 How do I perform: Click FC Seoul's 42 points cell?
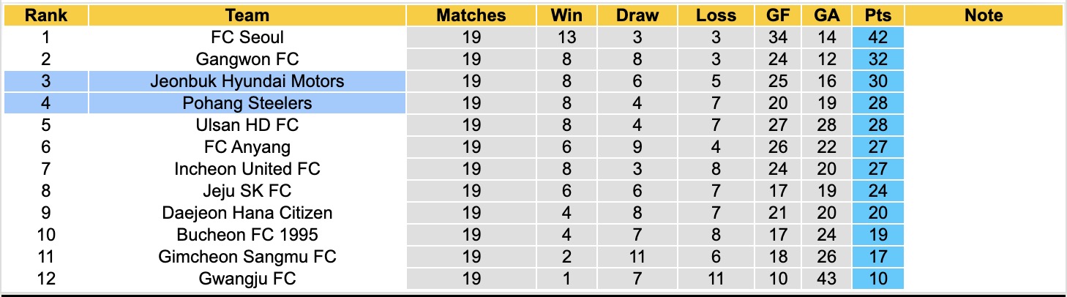click(877, 37)
